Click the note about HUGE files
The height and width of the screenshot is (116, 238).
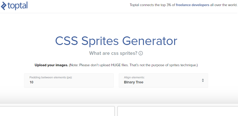tap(133, 65)
